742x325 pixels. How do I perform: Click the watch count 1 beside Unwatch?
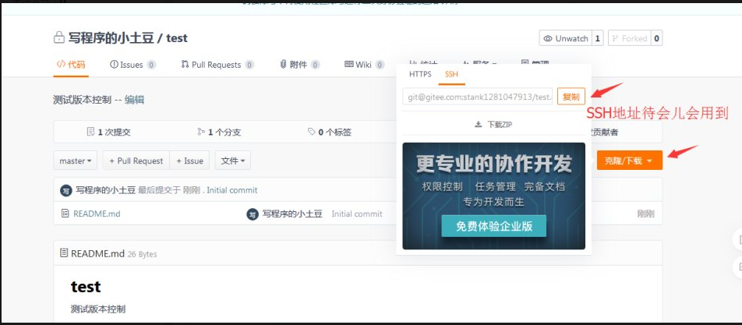coord(598,38)
